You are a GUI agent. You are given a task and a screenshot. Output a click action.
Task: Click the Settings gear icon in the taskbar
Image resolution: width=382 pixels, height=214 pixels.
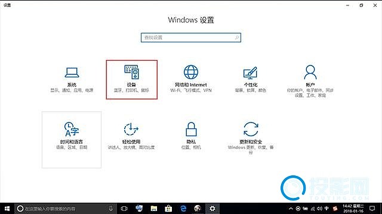click(x=212, y=209)
